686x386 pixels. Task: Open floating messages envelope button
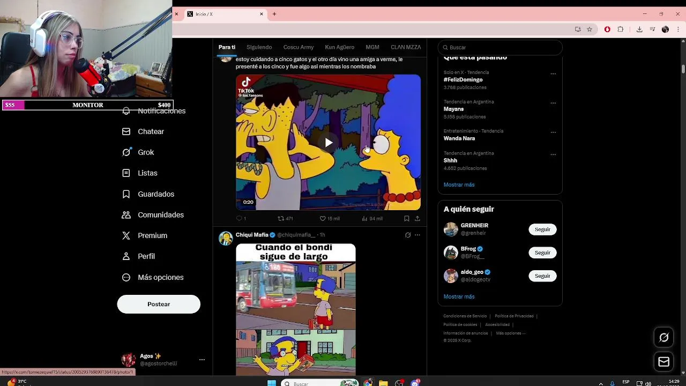664,362
